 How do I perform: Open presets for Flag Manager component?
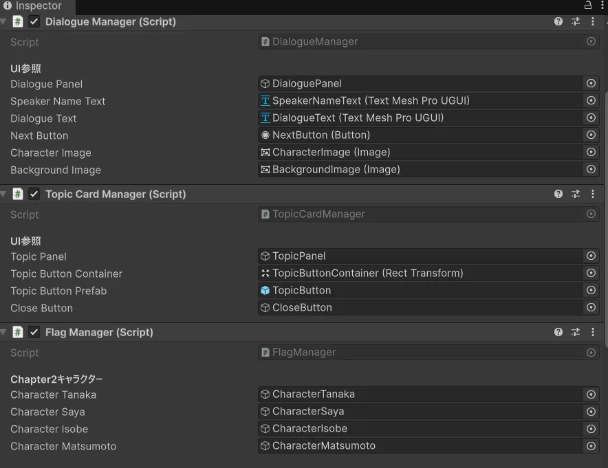pyautogui.click(x=576, y=332)
